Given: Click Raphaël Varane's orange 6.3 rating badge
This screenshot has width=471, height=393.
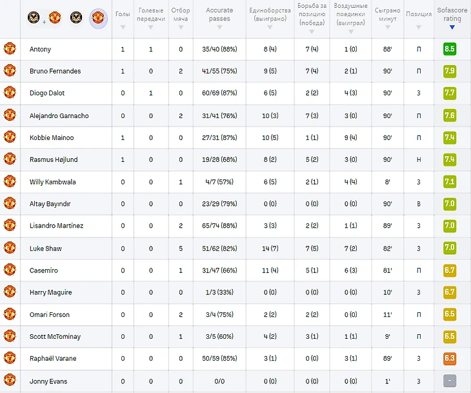Looking at the screenshot, I should (x=450, y=359).
